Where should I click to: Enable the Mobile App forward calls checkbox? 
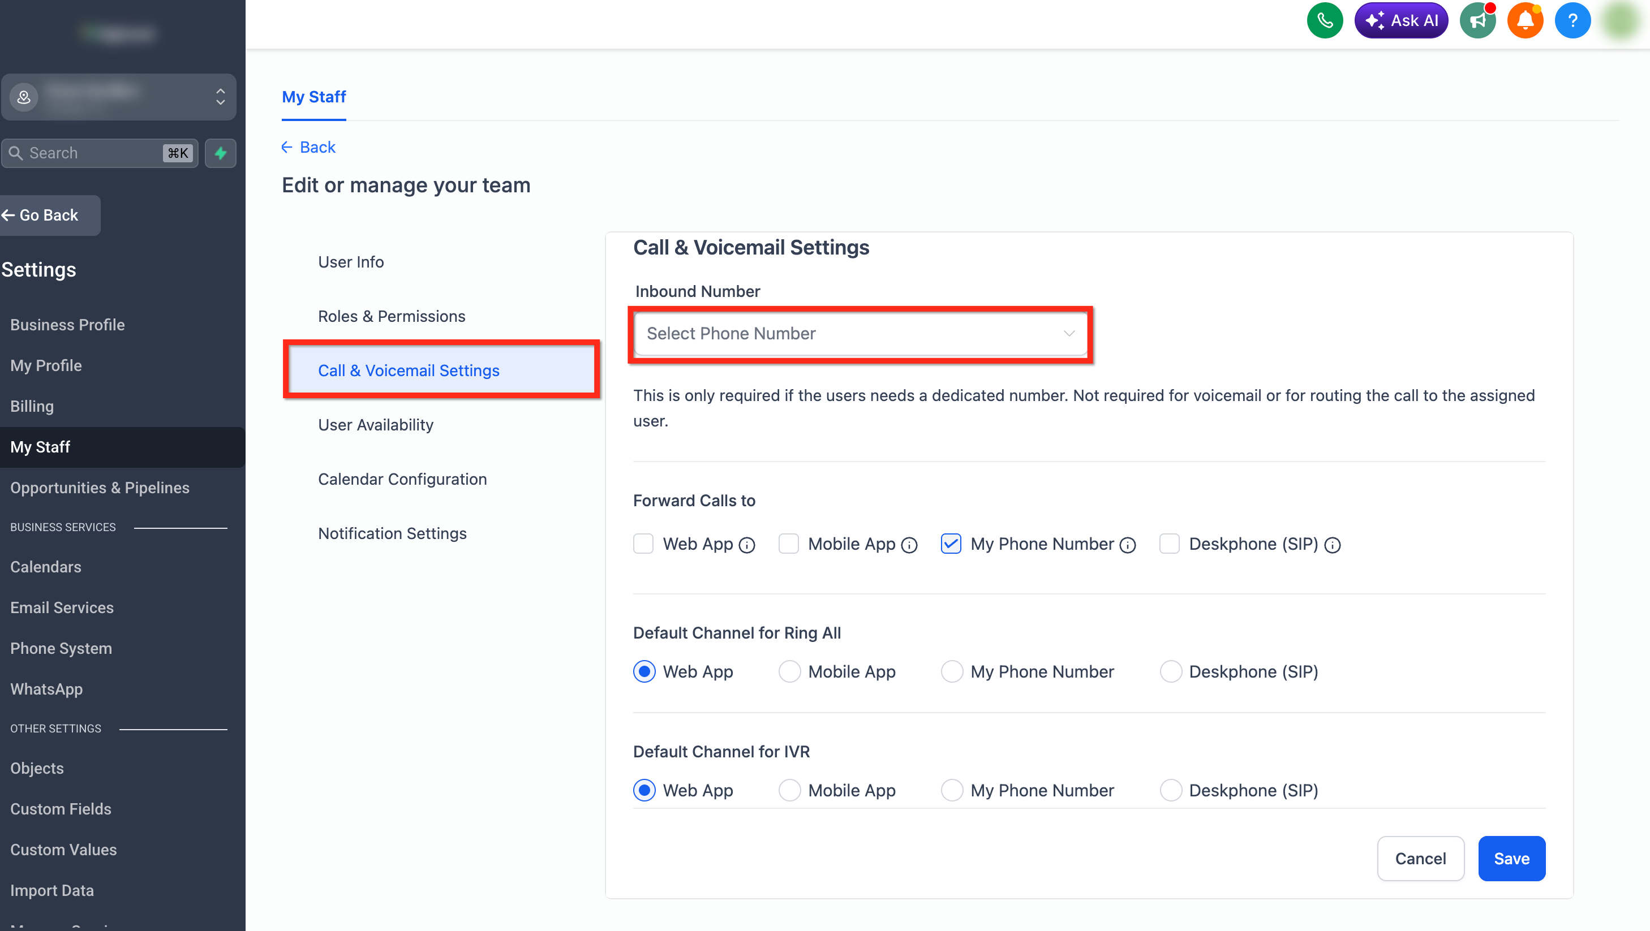tap(788, 544)
